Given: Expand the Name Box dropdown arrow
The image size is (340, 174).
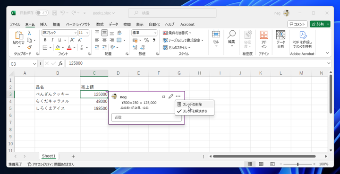Looking at the screenshot, I should (34, 64).
